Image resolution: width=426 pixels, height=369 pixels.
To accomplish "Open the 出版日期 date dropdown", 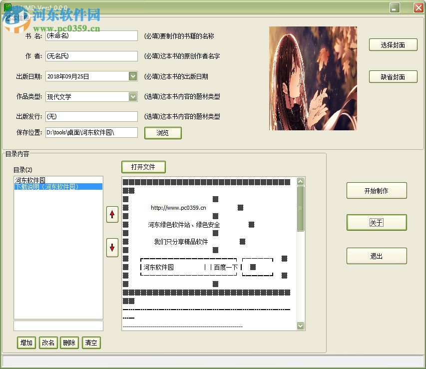I will click(133, 76).
